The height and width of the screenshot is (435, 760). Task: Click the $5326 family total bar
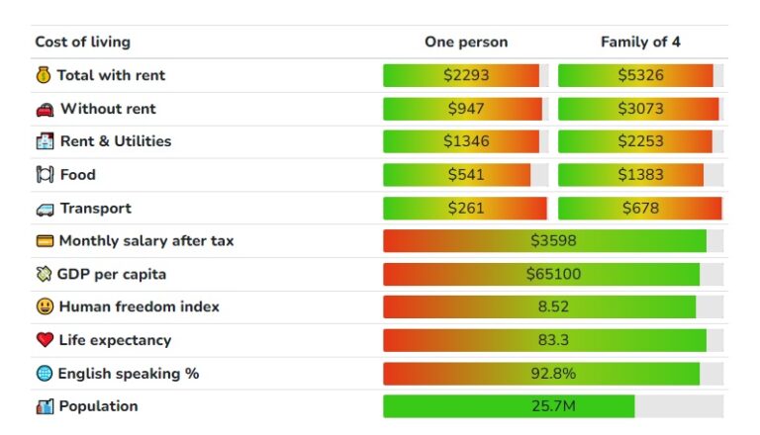click(x=639, y=75)
